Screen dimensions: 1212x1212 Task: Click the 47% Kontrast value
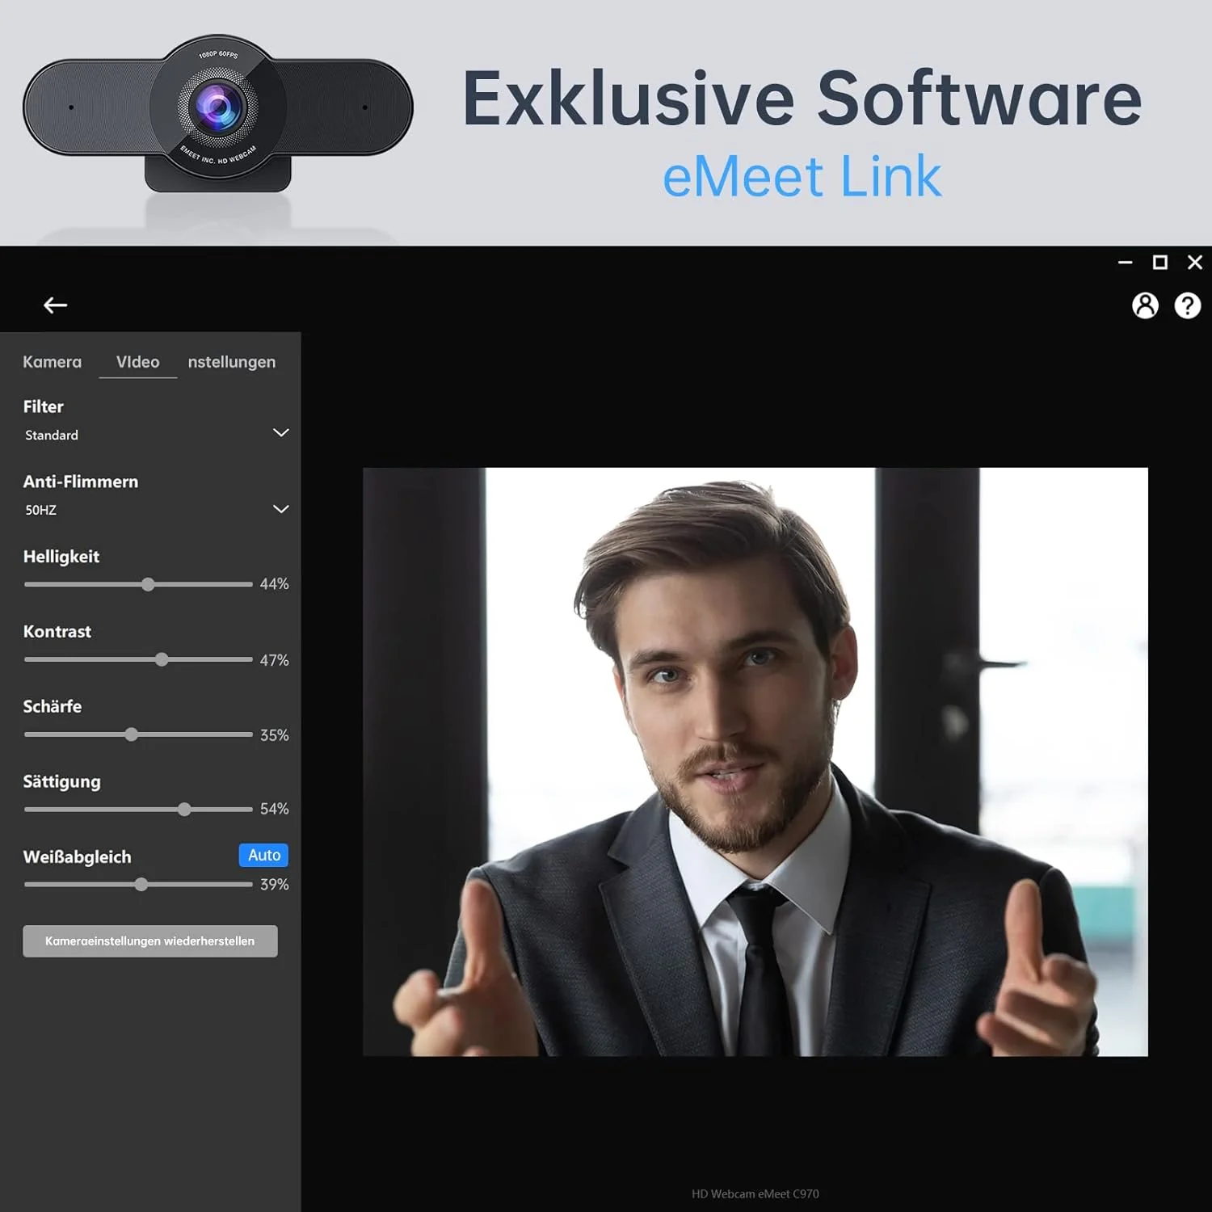274,660
